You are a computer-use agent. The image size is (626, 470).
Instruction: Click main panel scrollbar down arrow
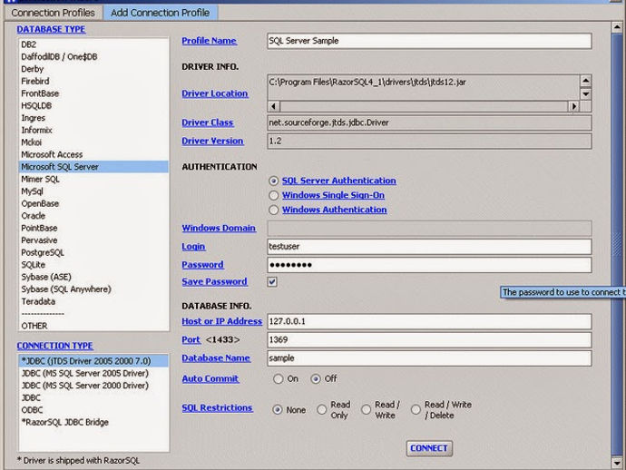point(617,463)
